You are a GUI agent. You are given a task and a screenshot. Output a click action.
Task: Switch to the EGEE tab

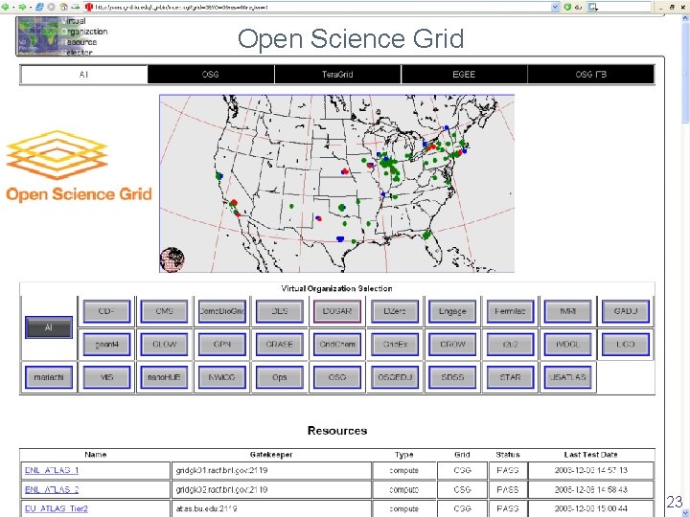(464, 75)
